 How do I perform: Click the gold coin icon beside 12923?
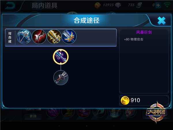(x=97, y=5)
